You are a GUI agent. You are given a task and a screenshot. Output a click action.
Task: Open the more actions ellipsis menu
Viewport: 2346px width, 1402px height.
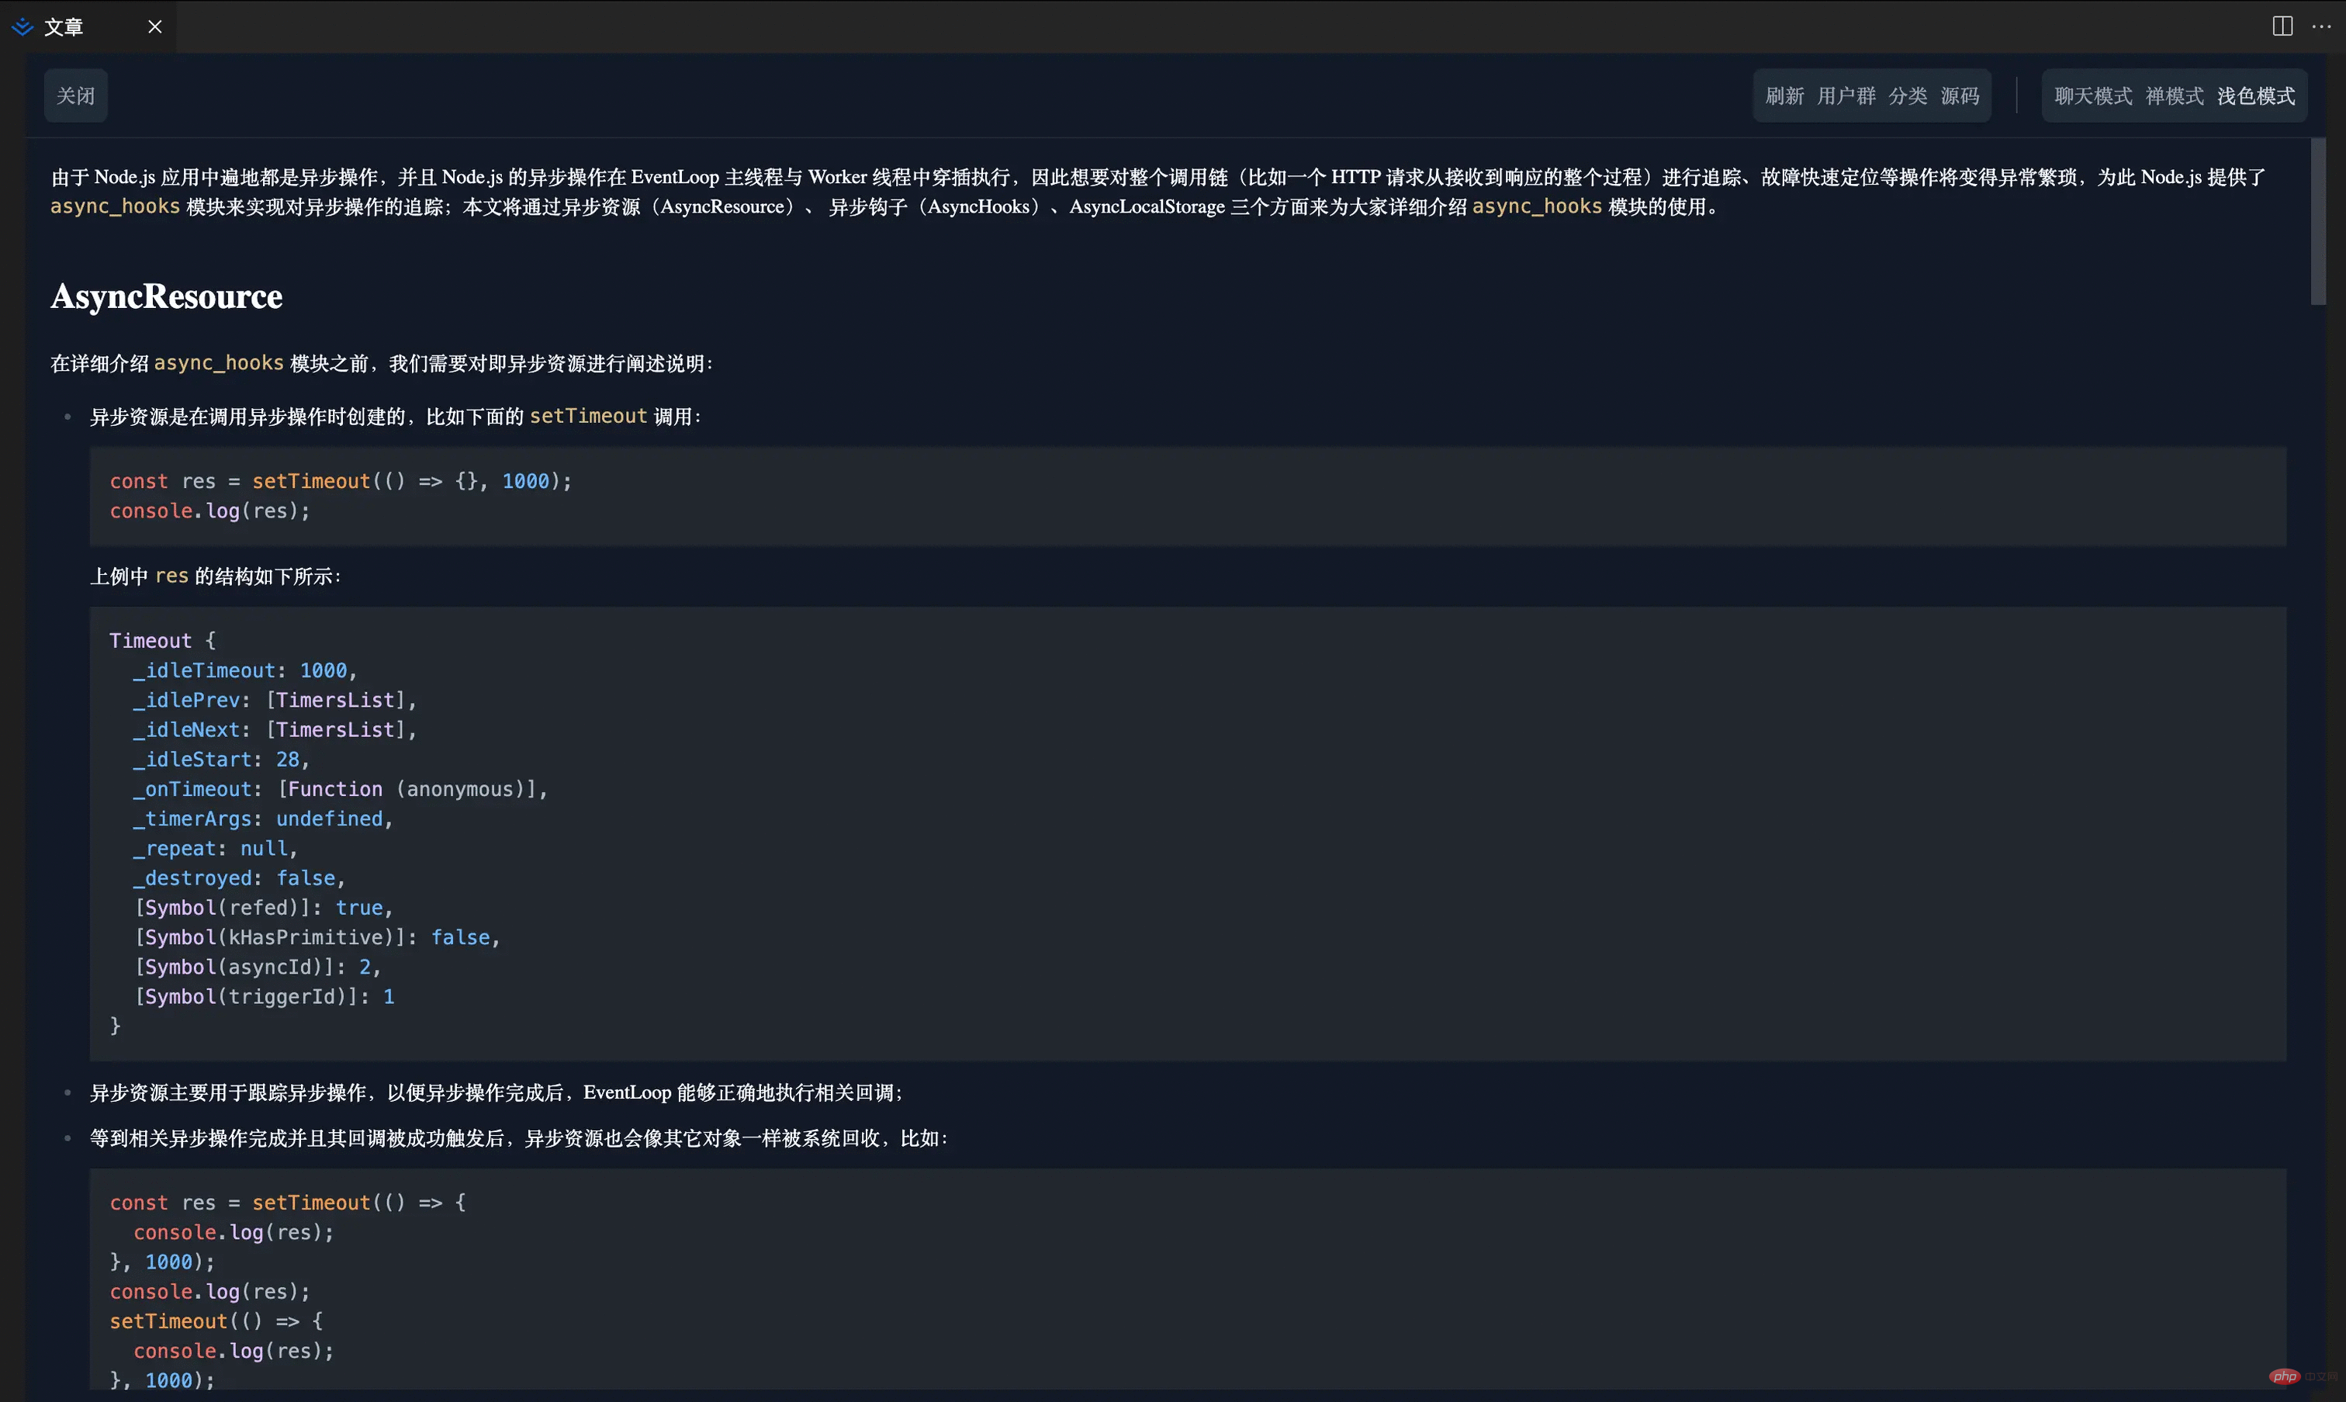[2321, 26]
